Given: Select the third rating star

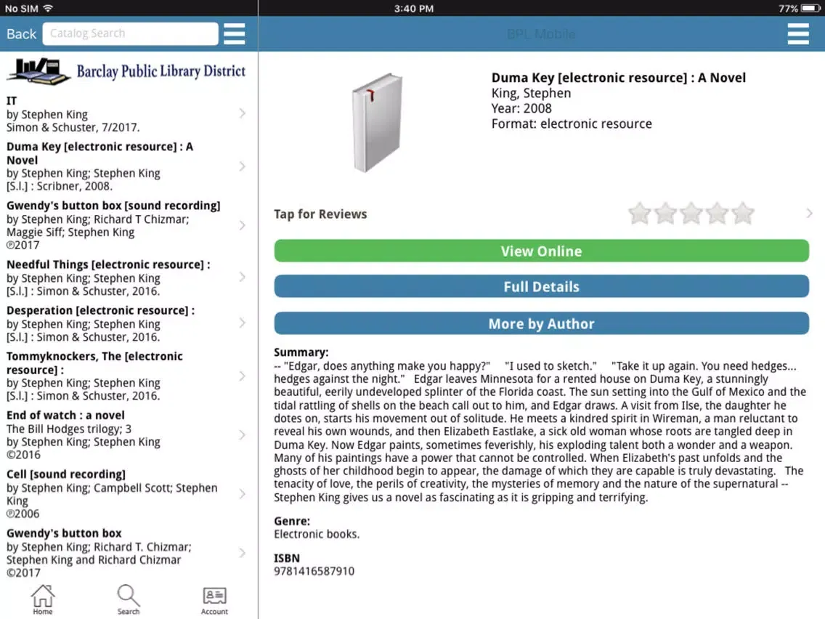Looking at the screenshot, I should pos(691,213).
